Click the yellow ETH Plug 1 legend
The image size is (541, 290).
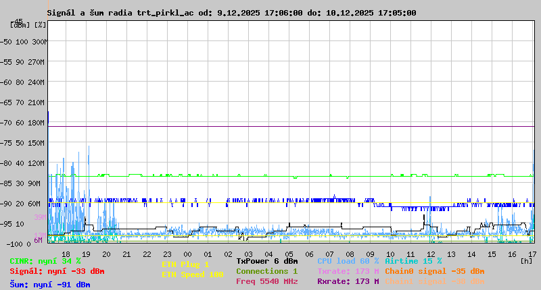[185, 264]
